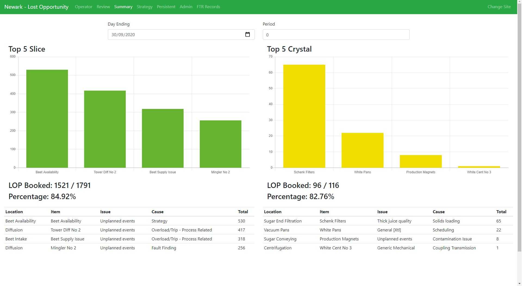
Task: Go to the Review tab
Action: [x=104, y=7]
